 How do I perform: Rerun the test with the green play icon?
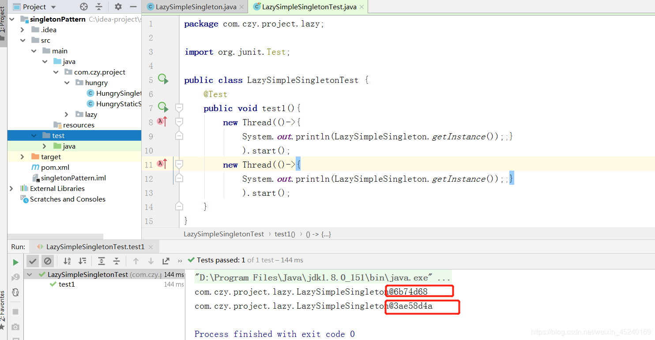(x=16, y=262)
